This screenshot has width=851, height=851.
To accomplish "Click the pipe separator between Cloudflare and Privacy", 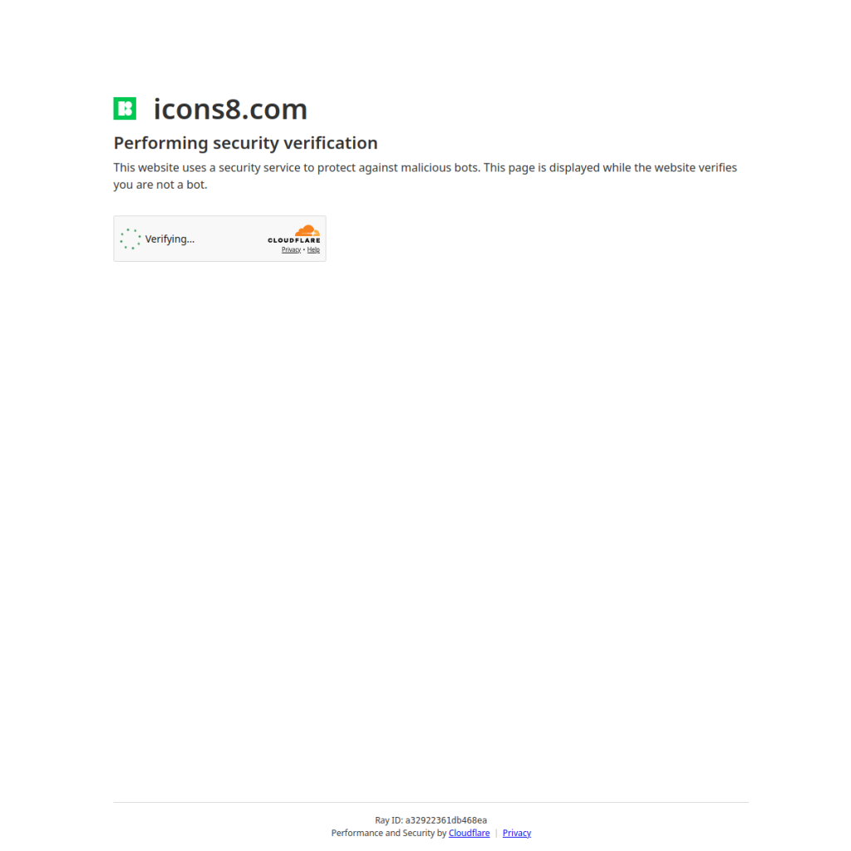I will 496,833.
